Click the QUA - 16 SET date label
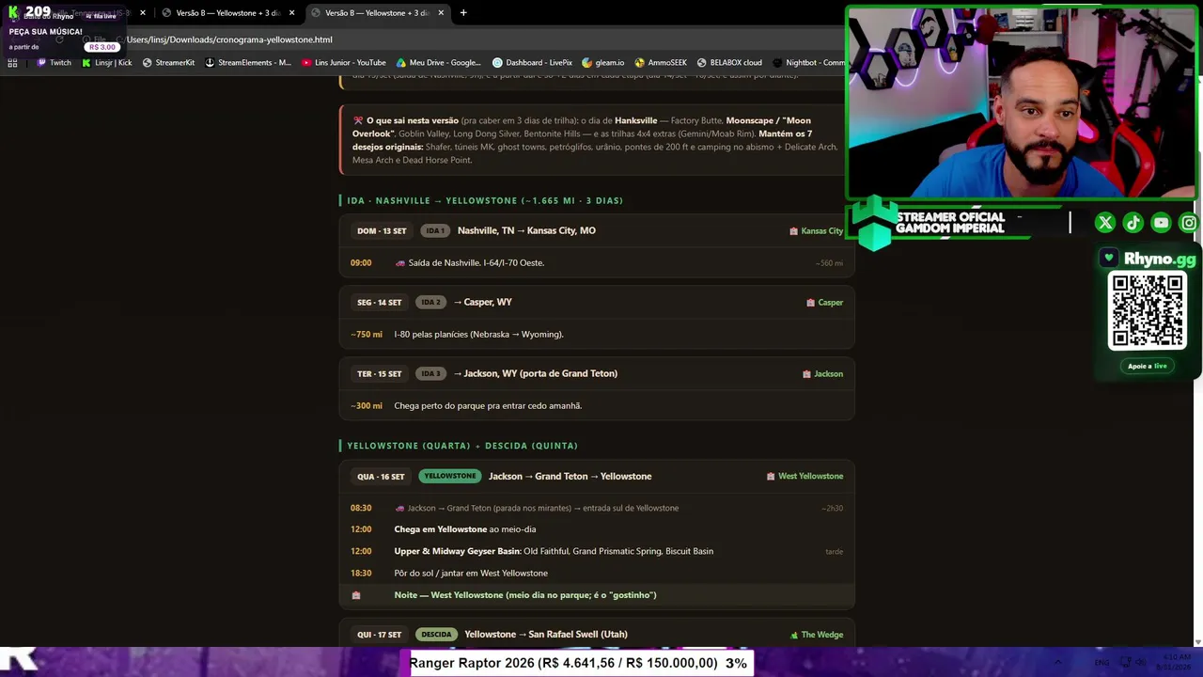Viewport: 1203px width, 677px height. coord(381,477)
